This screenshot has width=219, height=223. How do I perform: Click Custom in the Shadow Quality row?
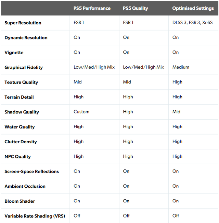81,112
